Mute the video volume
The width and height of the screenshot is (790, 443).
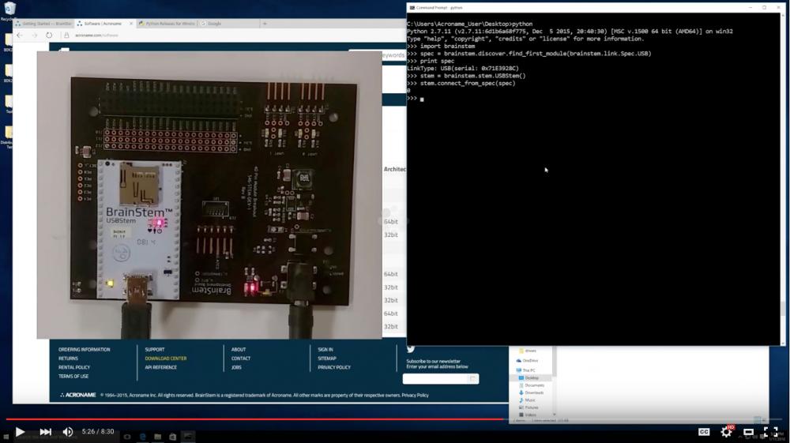(x=68, y=432)
